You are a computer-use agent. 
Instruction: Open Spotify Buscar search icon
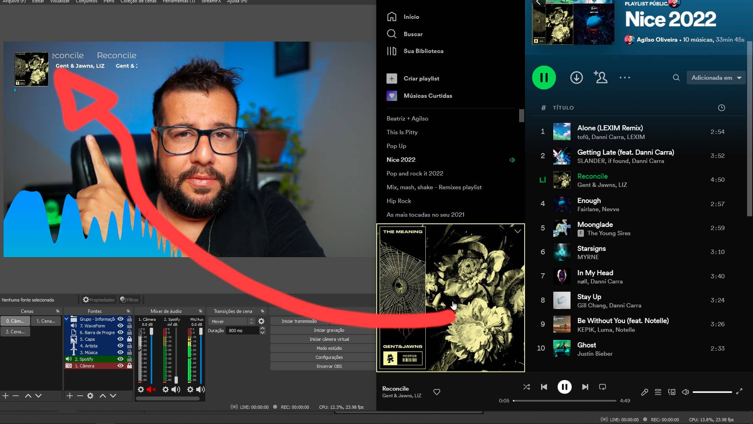pyautogui.click(x=392, y=34)
